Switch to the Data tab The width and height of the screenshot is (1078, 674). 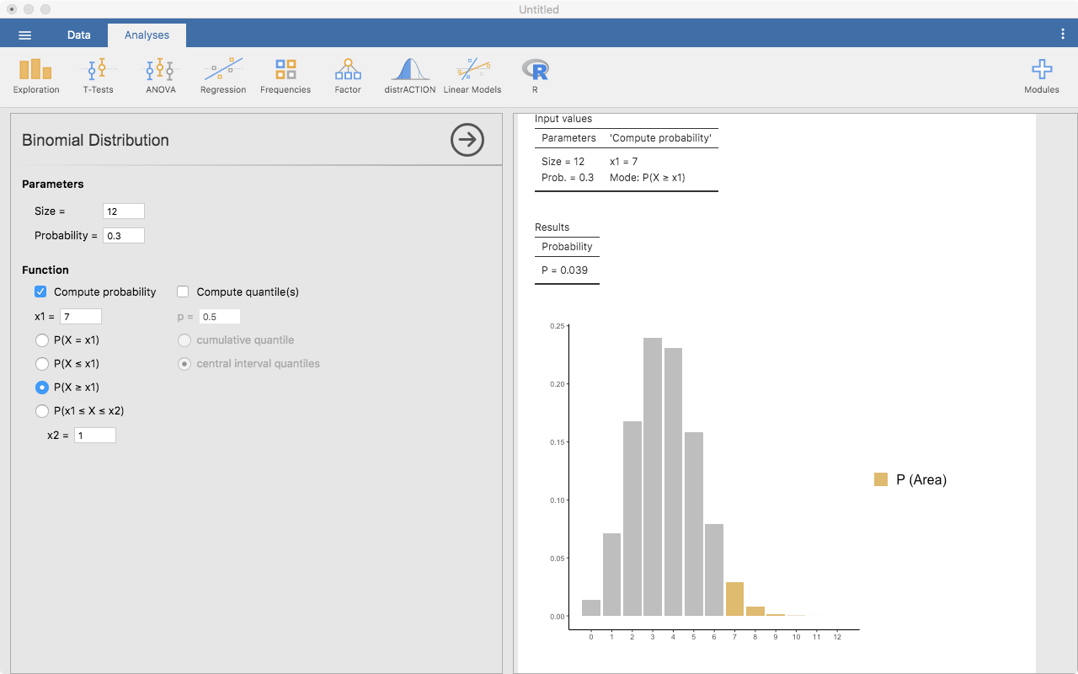pyautogui.click(x=79, y=35)
